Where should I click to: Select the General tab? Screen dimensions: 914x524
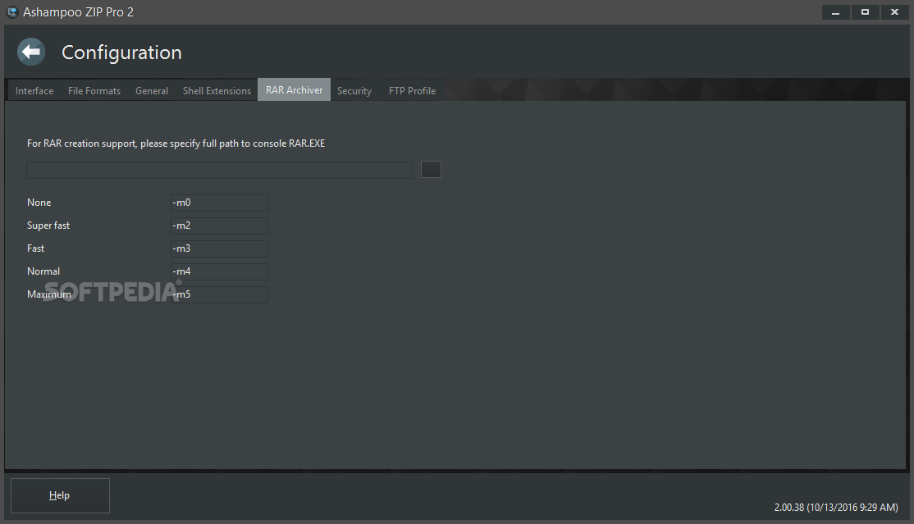(152, 90)
